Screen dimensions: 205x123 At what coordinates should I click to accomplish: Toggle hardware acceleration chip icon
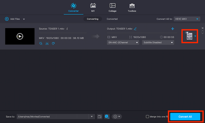click(107, 116)
